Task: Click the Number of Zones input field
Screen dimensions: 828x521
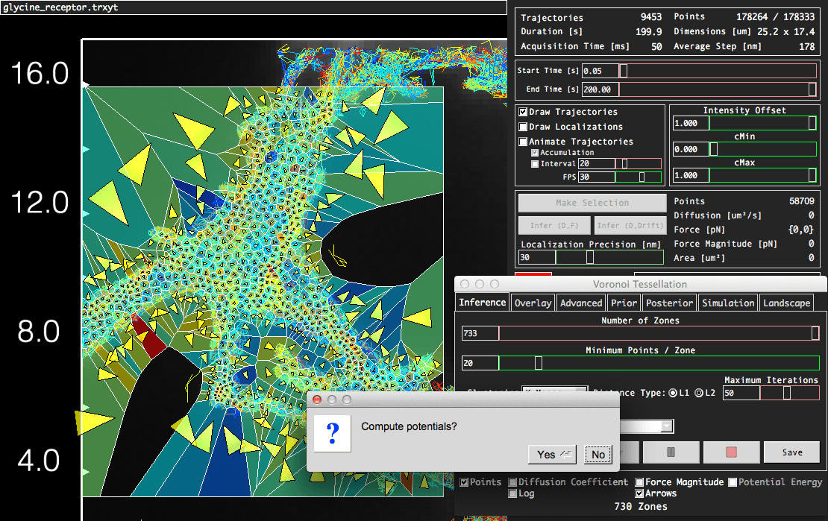Action: (480, 333)
